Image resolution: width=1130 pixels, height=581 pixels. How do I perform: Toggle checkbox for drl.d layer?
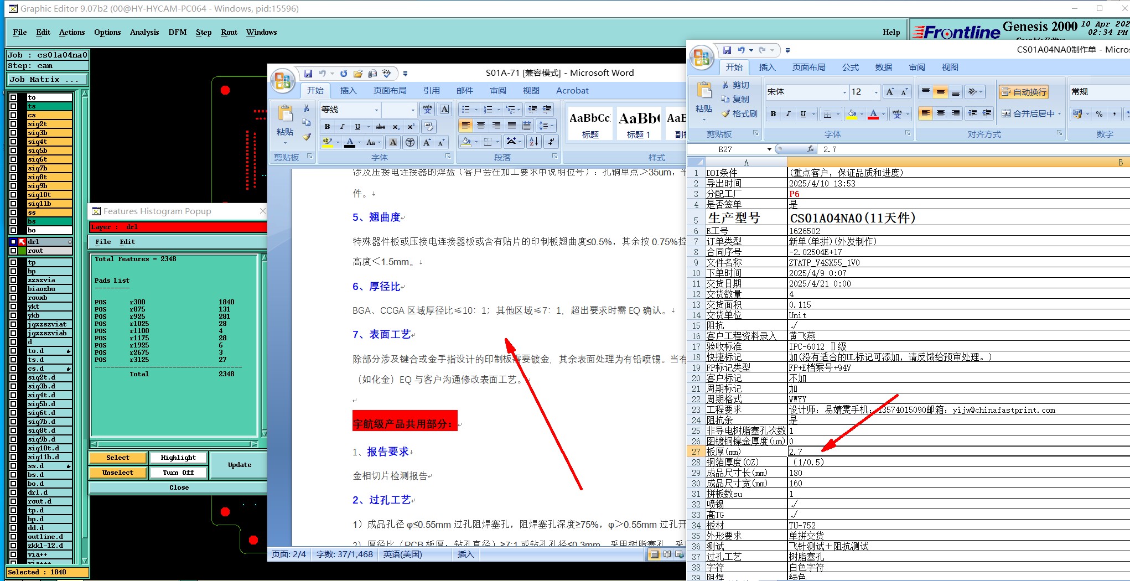(13, 492)
